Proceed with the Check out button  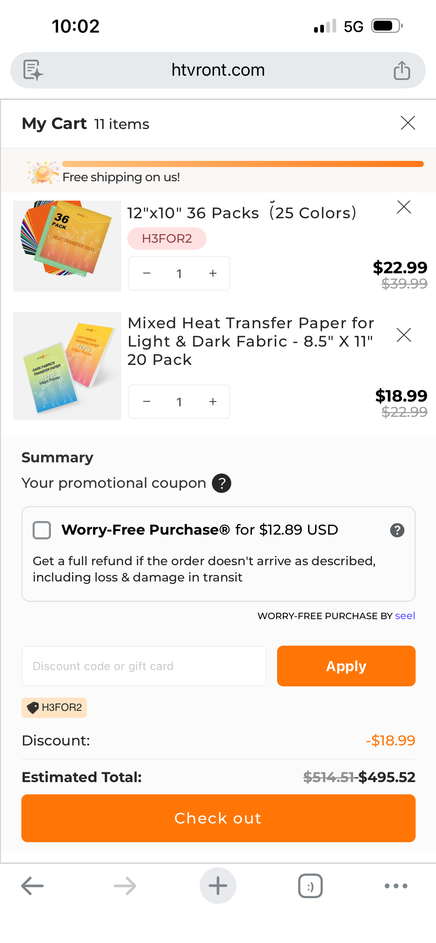[x=218, y=818]
